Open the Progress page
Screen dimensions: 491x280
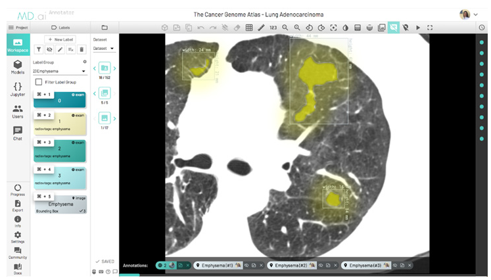(18, 190)
